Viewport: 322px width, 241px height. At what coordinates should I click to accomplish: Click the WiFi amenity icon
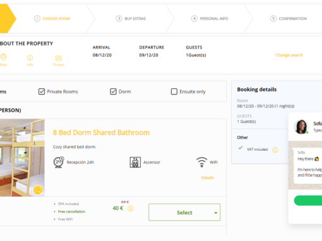point(201,162)
